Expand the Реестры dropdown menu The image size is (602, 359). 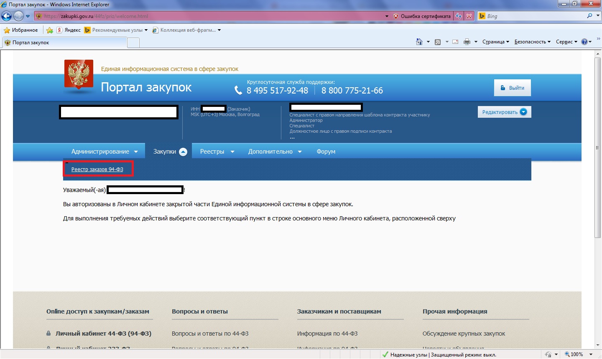pyautogui.click(x=217, y=152)
